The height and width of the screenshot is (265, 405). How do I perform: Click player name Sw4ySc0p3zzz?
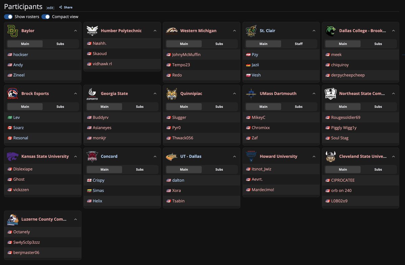[x=27, y=242]
